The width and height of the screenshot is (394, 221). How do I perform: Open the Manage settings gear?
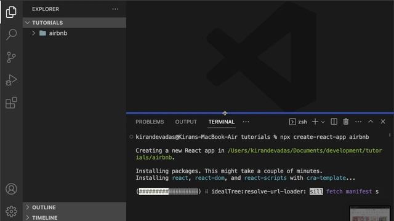pos(11,211)
